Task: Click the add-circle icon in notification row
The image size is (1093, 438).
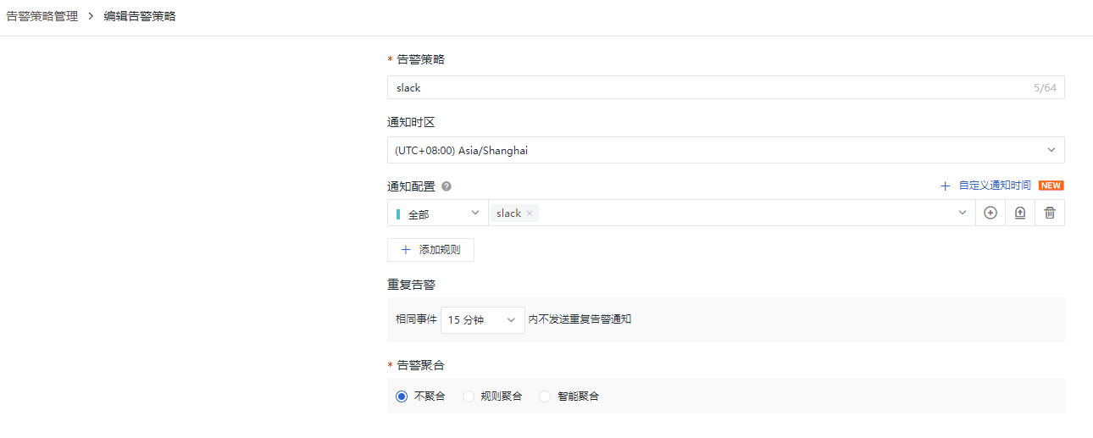Action: (990, 213)
